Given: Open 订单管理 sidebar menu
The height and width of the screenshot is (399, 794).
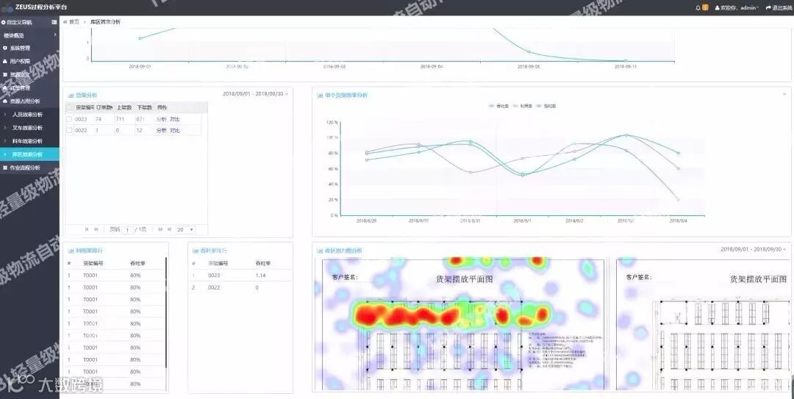Looking at the screenshot, I should [x=29, y=87].
